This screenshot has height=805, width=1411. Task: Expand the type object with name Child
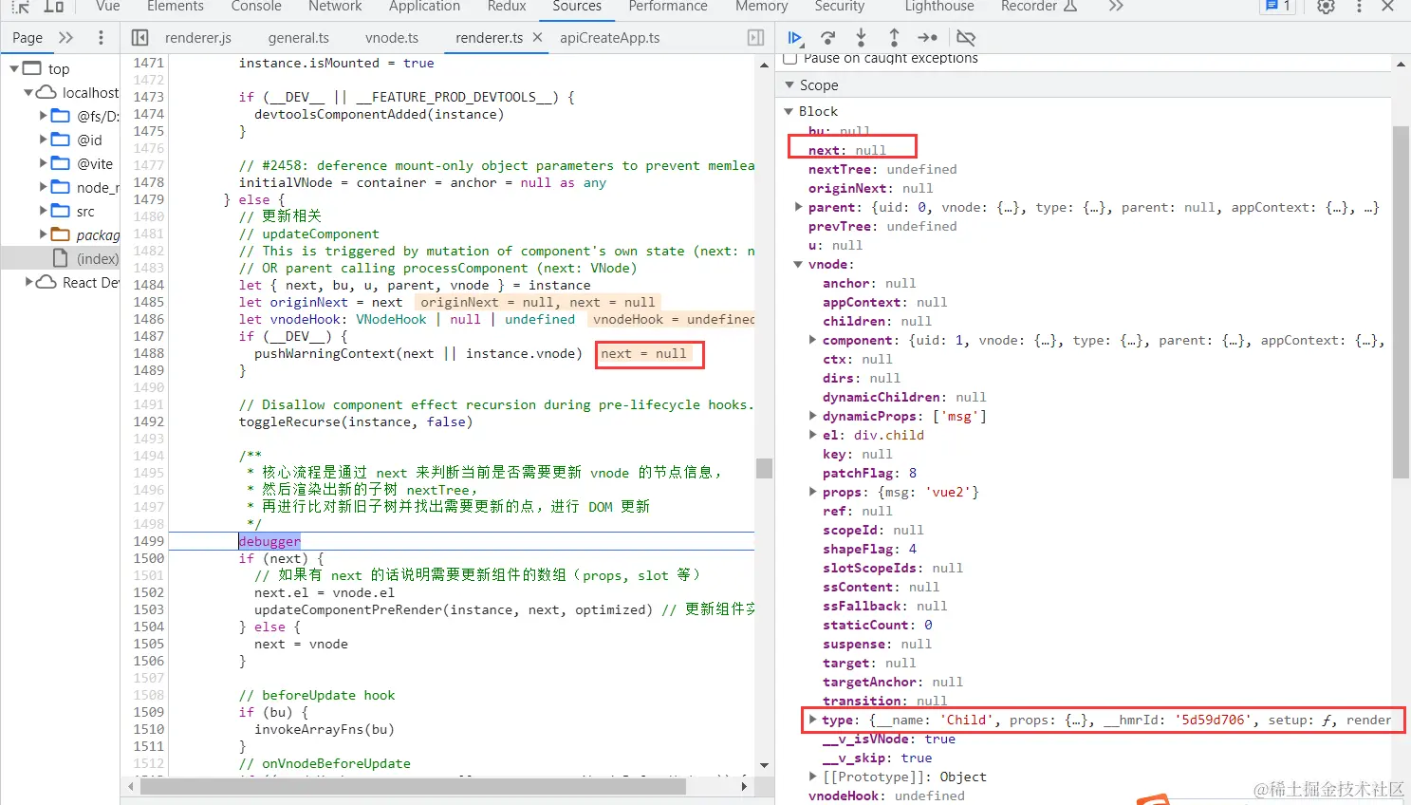[x=812, y=720]
